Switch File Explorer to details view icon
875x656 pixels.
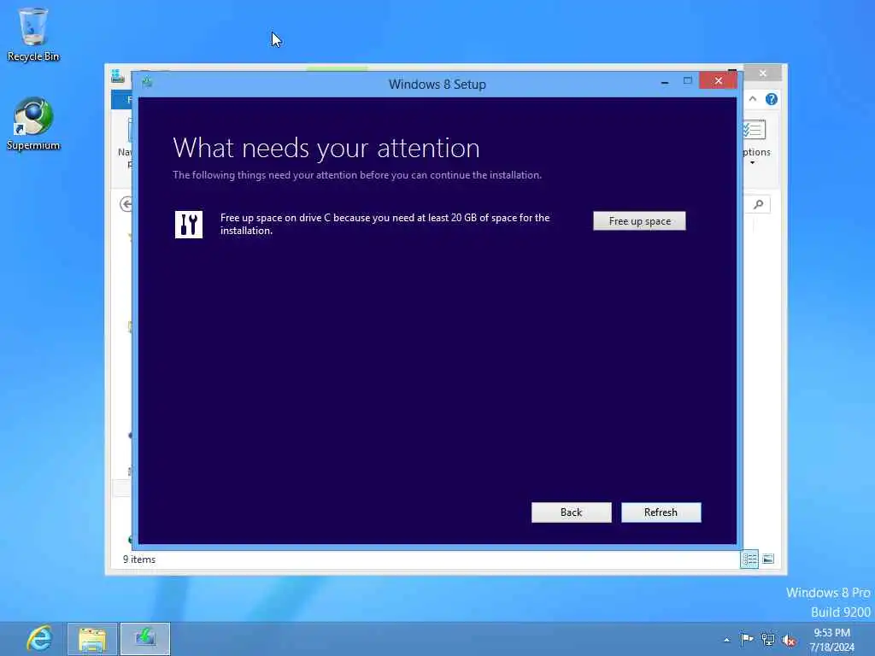pyautogui.click(x=749, y=559)
